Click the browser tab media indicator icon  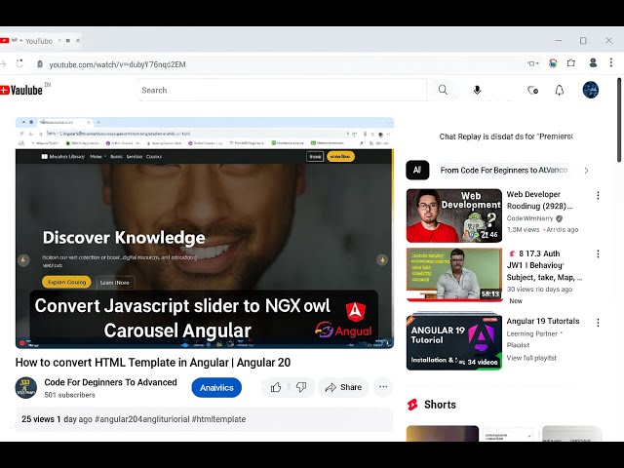click(x=68, y=41)
